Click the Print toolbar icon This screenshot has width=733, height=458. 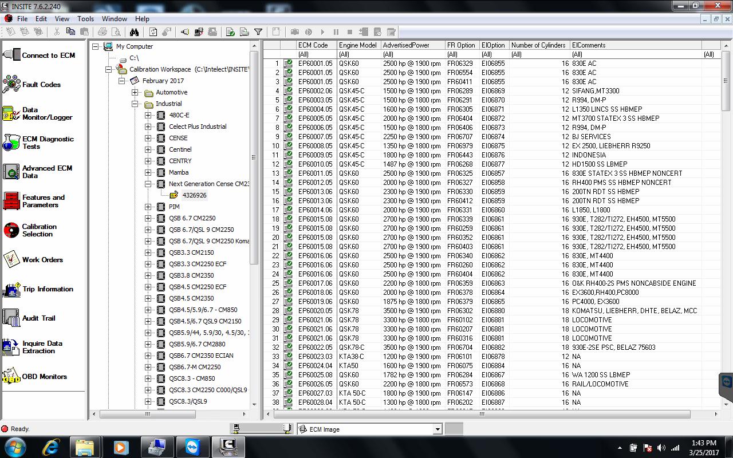tap(102, 32)
